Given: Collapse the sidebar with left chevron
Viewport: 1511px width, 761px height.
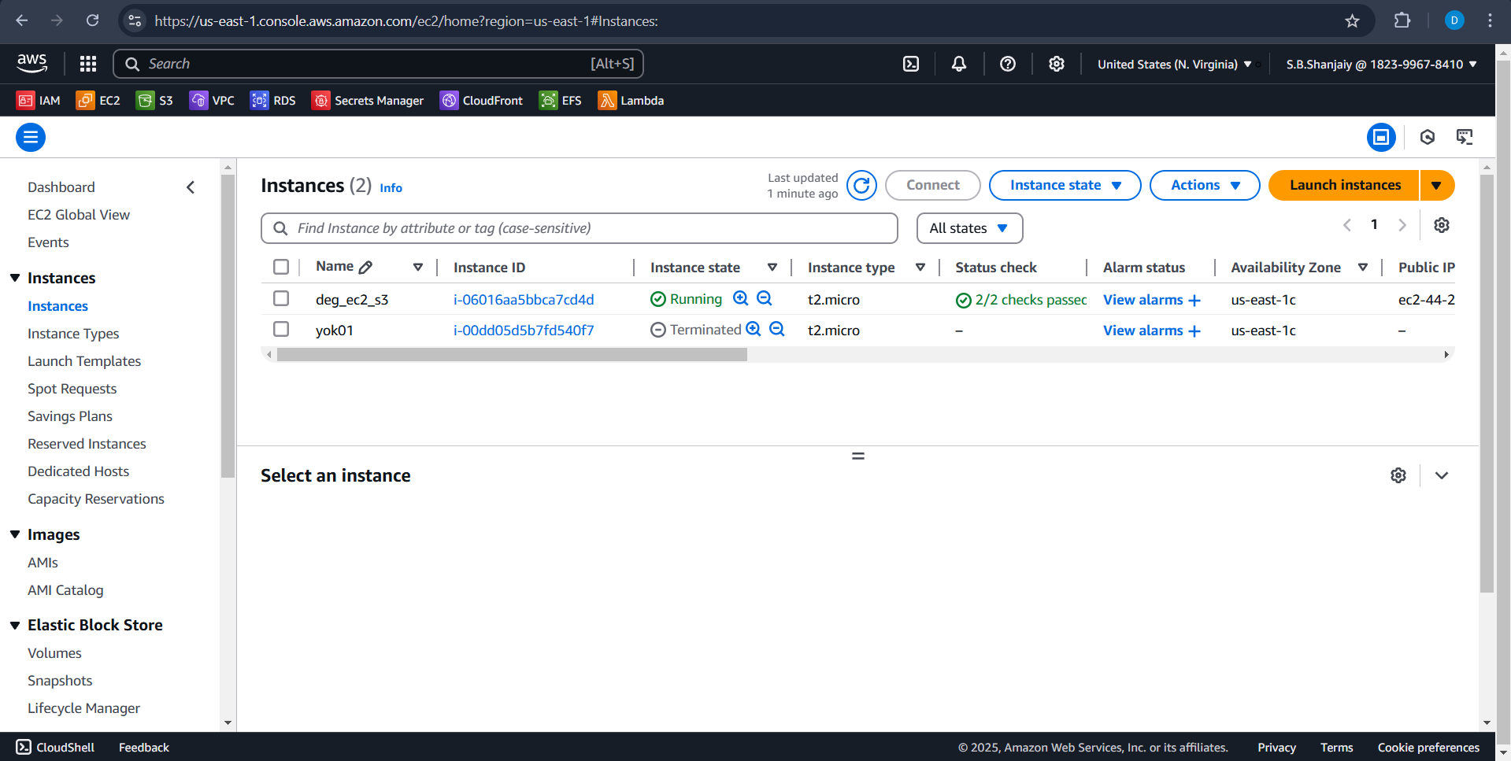Looking at the screenshot, I should [191, 187].
